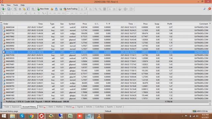Toggle the Market Watch window icon
Image resolution: width=212 pixels, height=119 pixels.
[x=16, y=9]
